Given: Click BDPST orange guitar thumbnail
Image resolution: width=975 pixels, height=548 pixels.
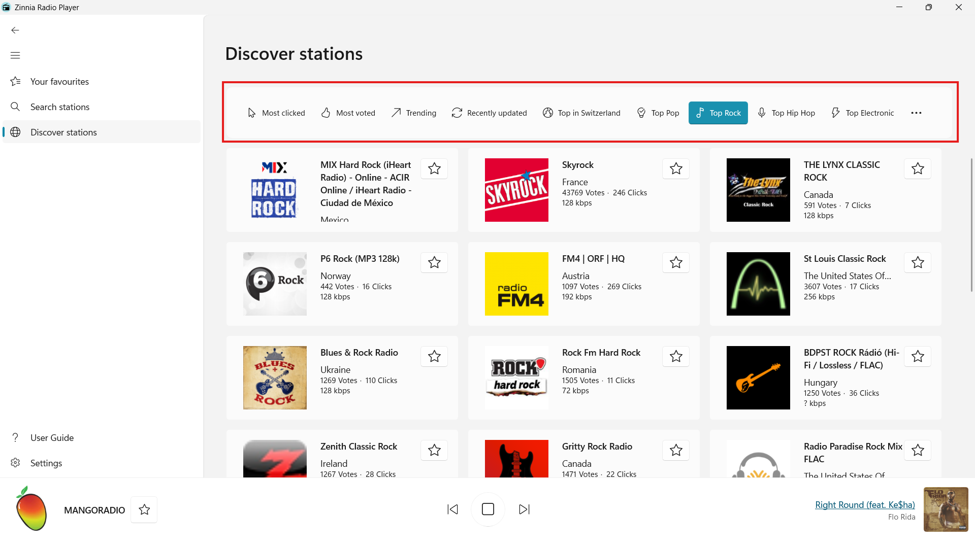Looking at the screenshot, I should (758, 378).
